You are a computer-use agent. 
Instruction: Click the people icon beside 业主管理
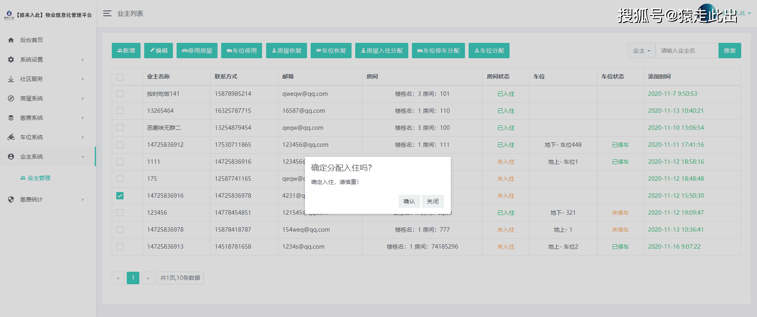23,178
